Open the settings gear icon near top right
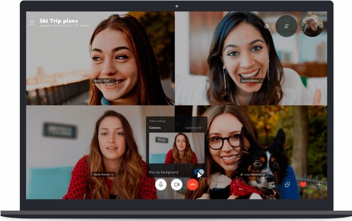Viewport: 352px width, 221px height. pos(267,26)
